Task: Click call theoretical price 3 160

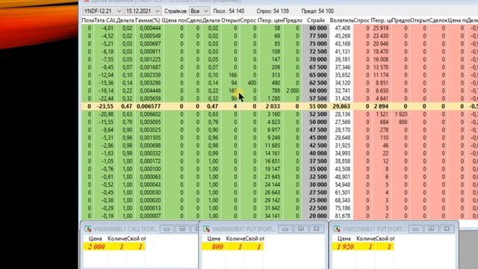Action: click(x=274, y=114)
